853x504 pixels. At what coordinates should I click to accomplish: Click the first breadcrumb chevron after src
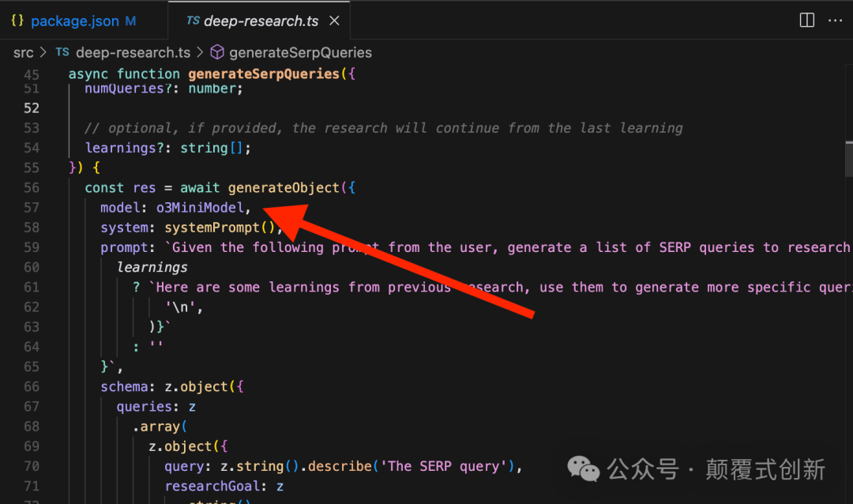[x=43, y=53]
